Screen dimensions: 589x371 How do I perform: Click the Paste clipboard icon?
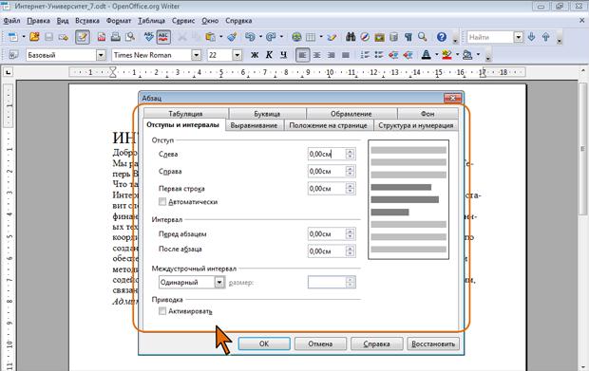pos(210,37)
